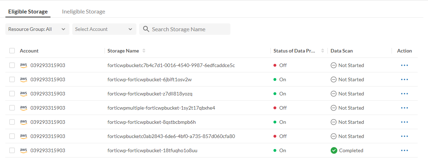This screenshot has width=428, height=160.
Task: Focus the Search Storage Name field
Action: coord(189,29)
